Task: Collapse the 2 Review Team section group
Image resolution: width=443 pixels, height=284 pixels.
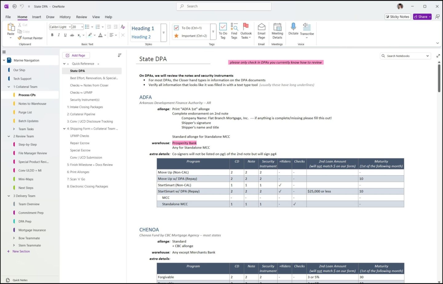Action: coord(9,136)
